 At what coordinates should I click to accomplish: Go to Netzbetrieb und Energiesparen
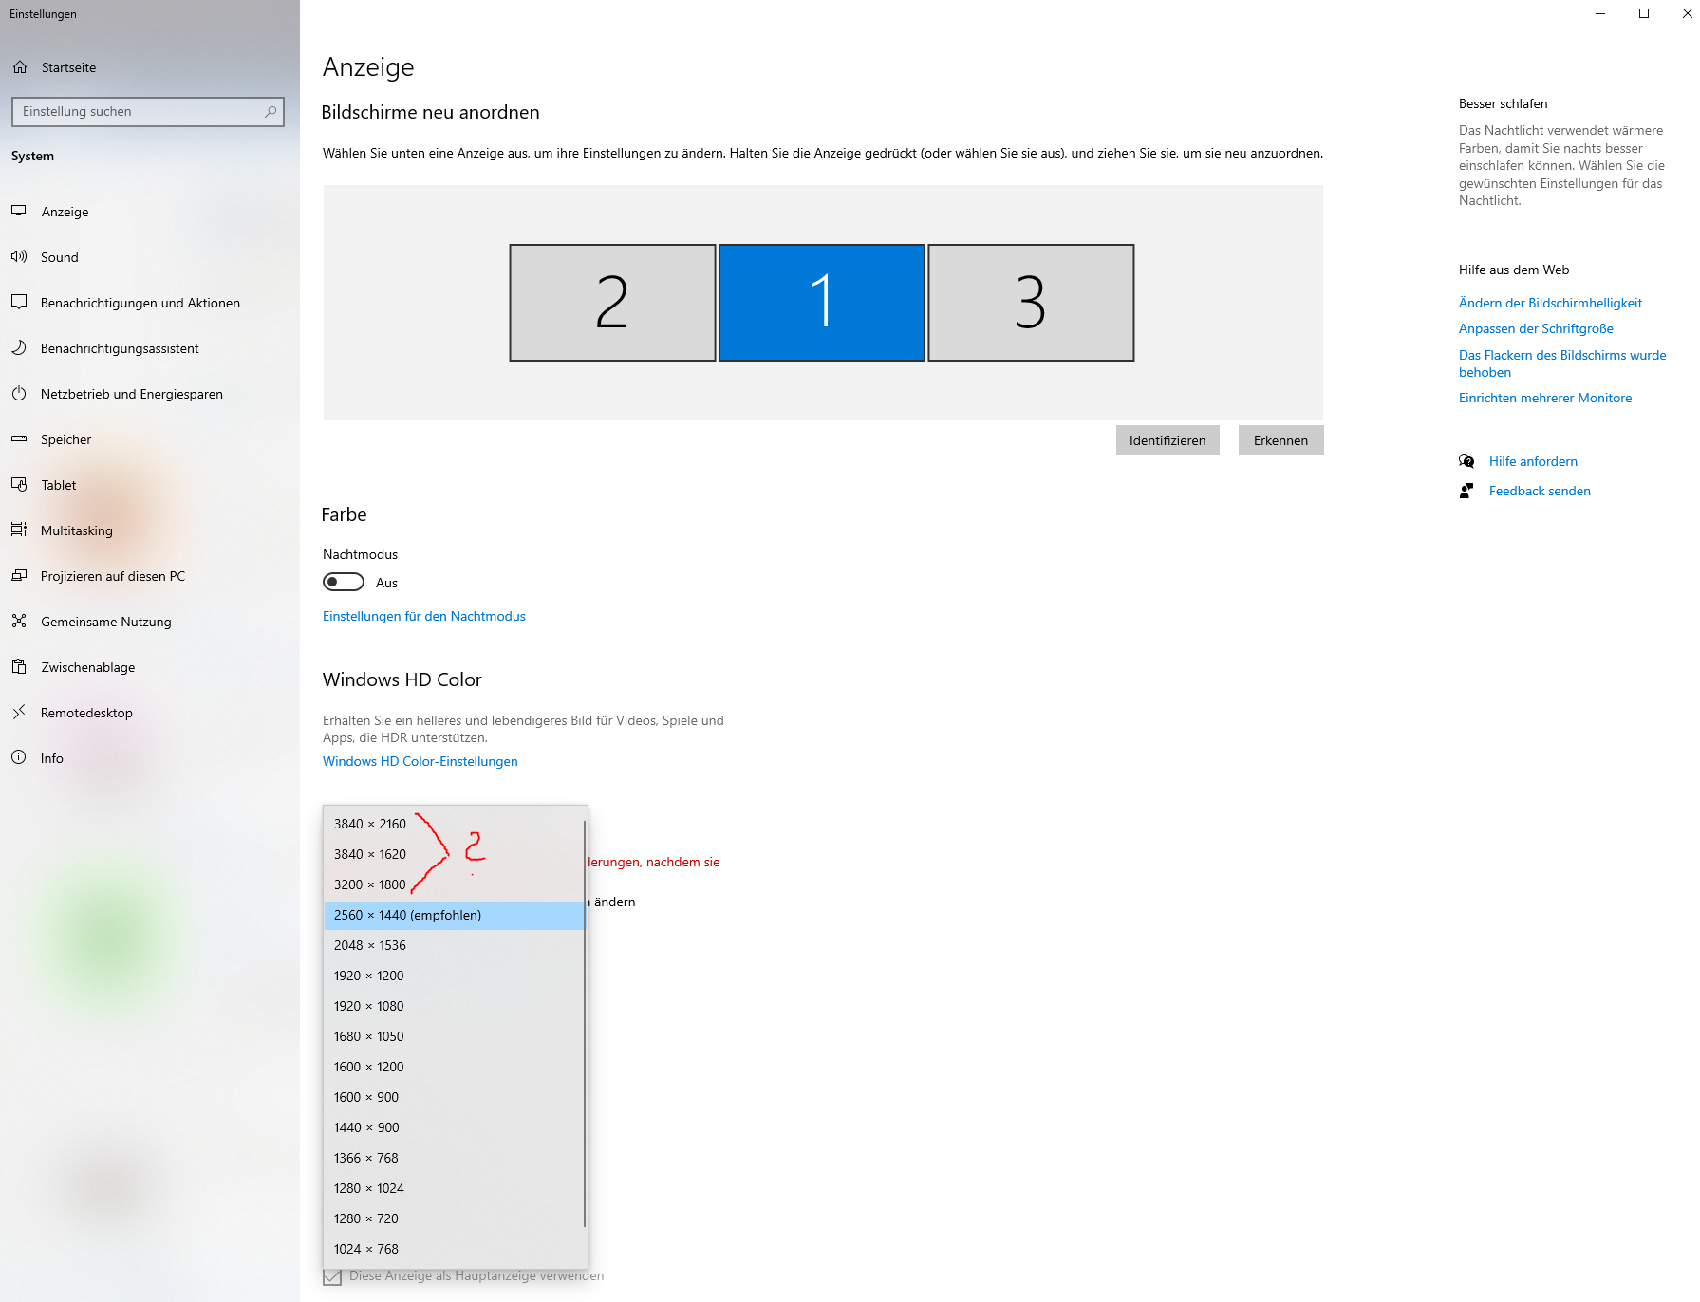(x=150, y=394)
